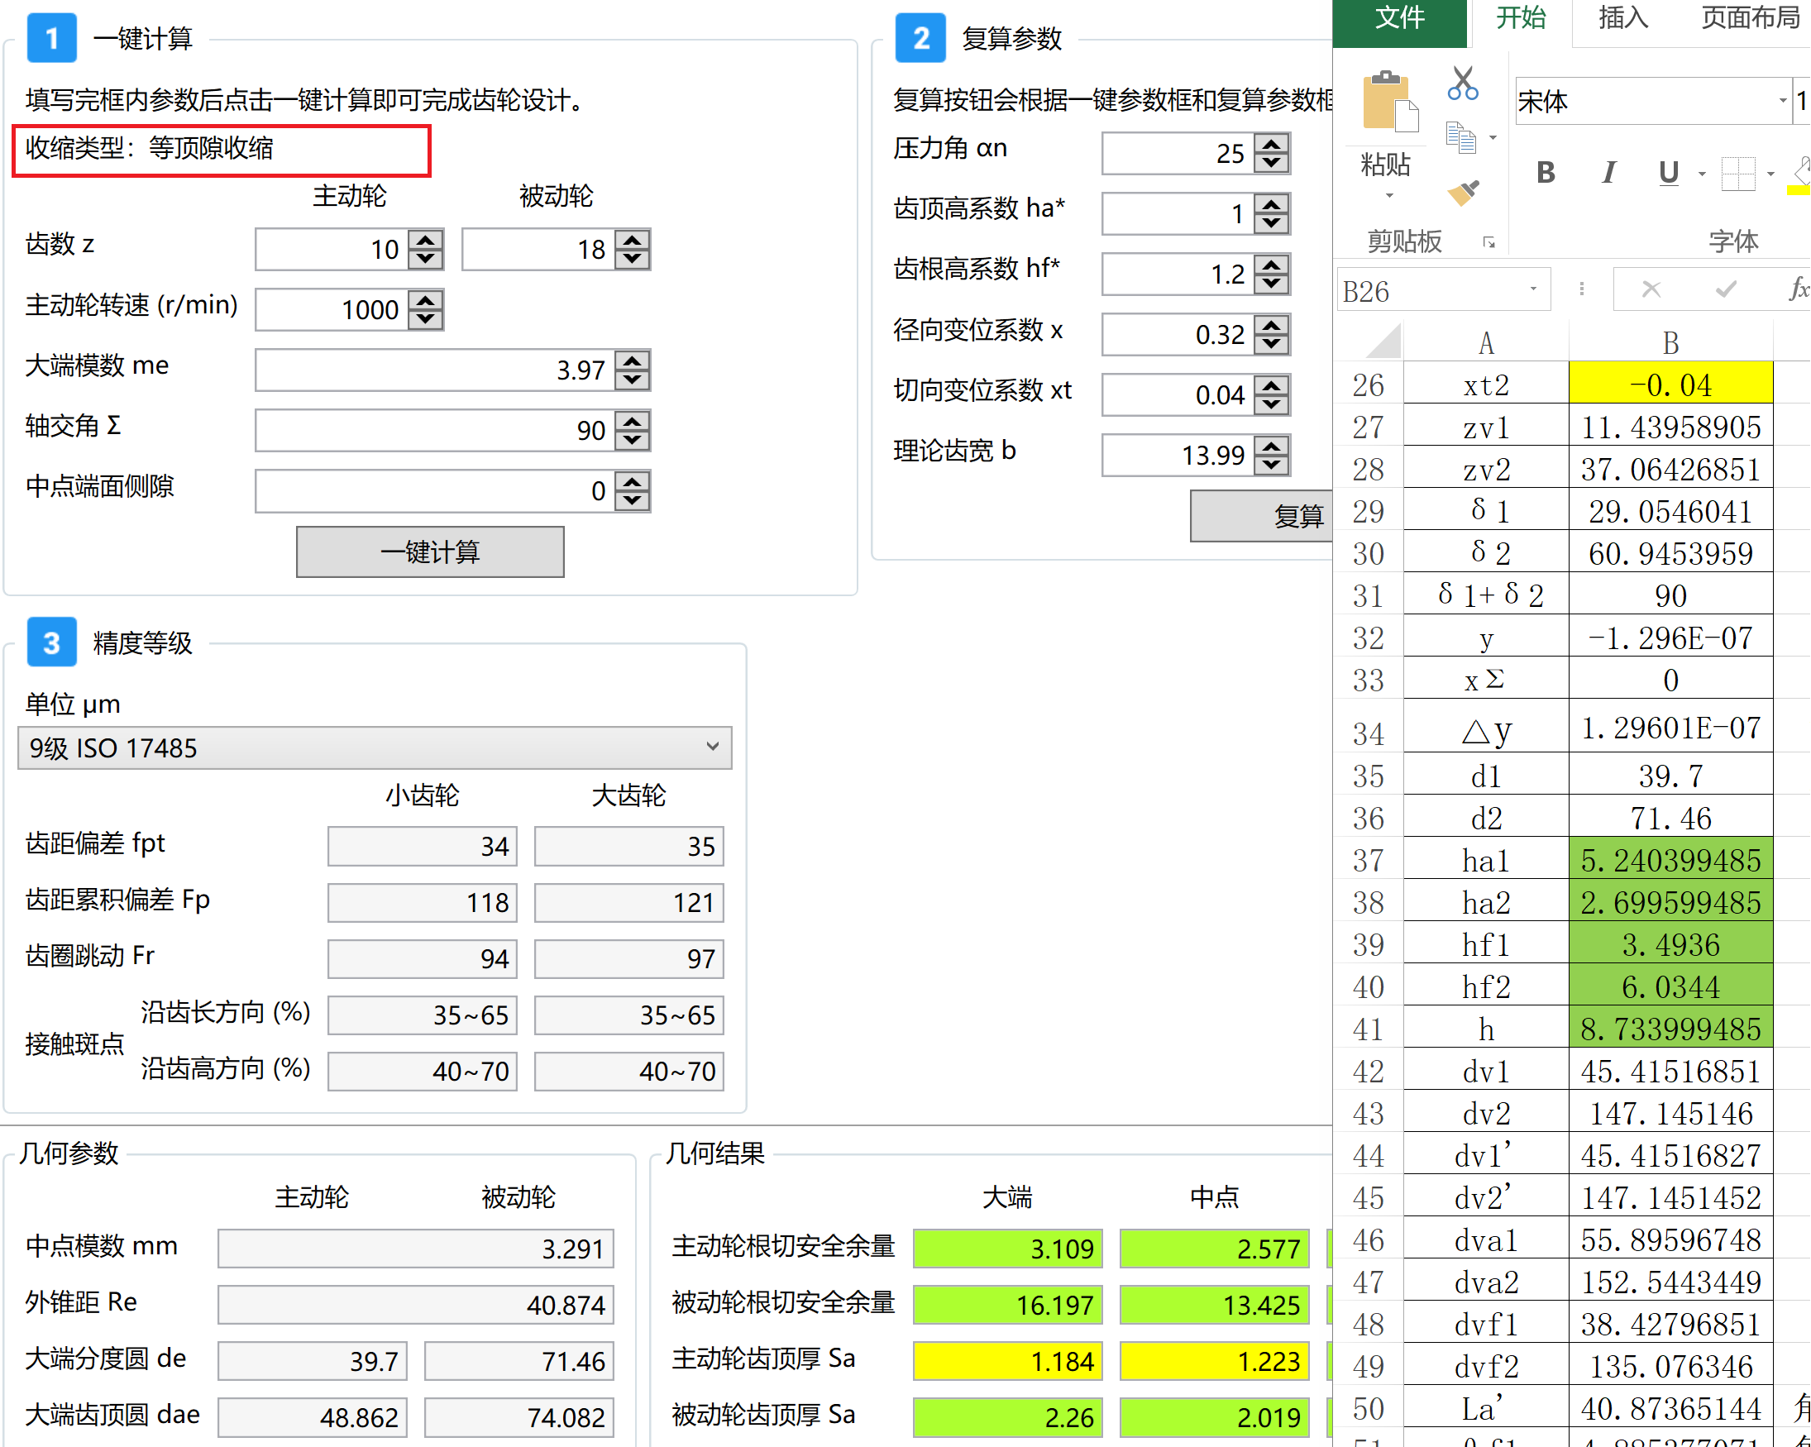
Task: Click the Copy icon in Excel clipboard group
Action: [1460, 138]
